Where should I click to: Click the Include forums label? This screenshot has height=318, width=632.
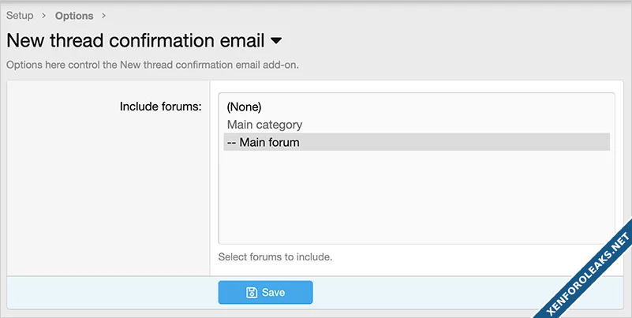[x=160, y=106]
